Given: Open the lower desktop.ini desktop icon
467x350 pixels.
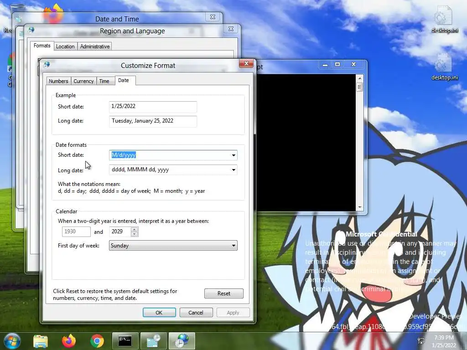Looking at the screenshot, I should (x=444, y=67).
